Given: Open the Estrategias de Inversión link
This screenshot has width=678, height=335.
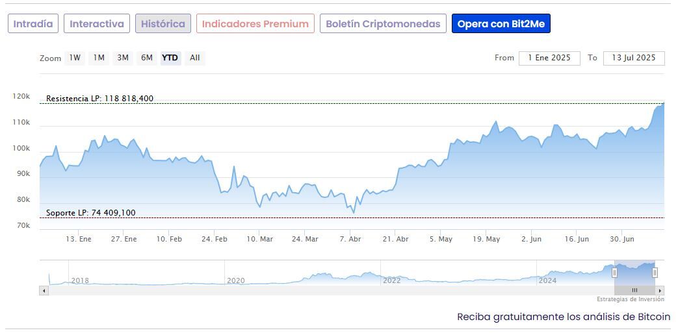Looking at the screenshot, I should point(631,299).
